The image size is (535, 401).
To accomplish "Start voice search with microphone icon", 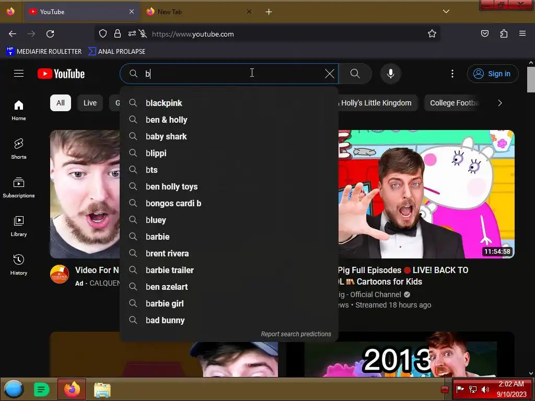I will click(x=391, y=74).
